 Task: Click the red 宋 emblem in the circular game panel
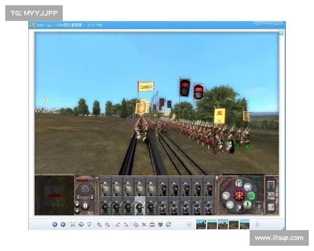pyautogui.click(x=239, y=196)
